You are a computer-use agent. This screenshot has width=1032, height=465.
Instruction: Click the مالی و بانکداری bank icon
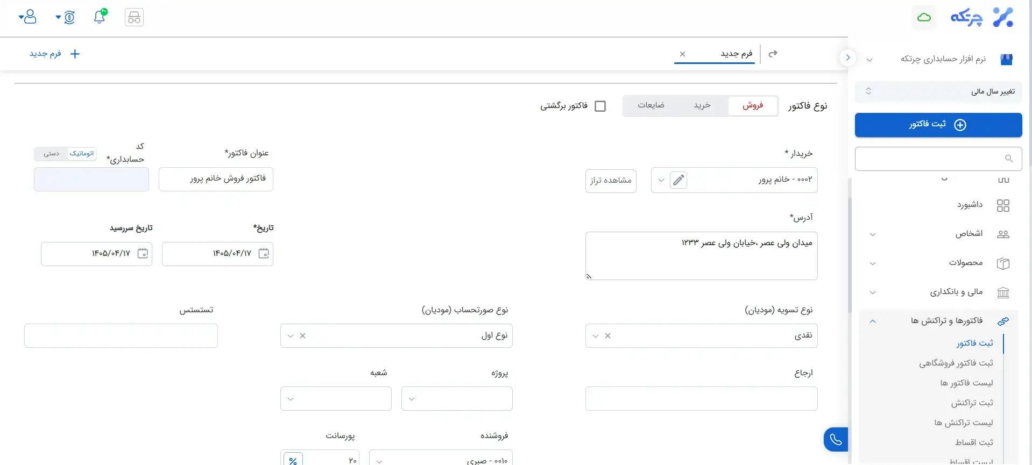[x=1003, y=292]
